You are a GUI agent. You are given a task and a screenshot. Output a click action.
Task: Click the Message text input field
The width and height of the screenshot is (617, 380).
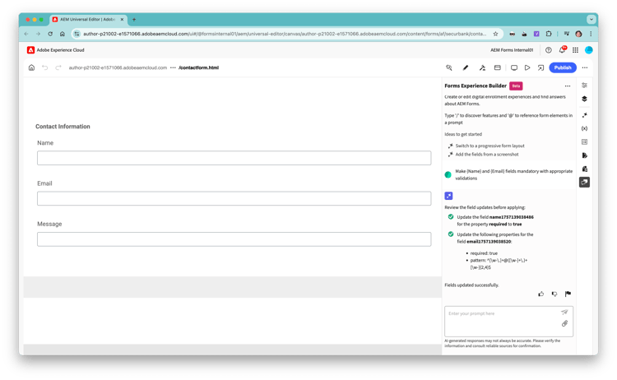click(234, 239)
